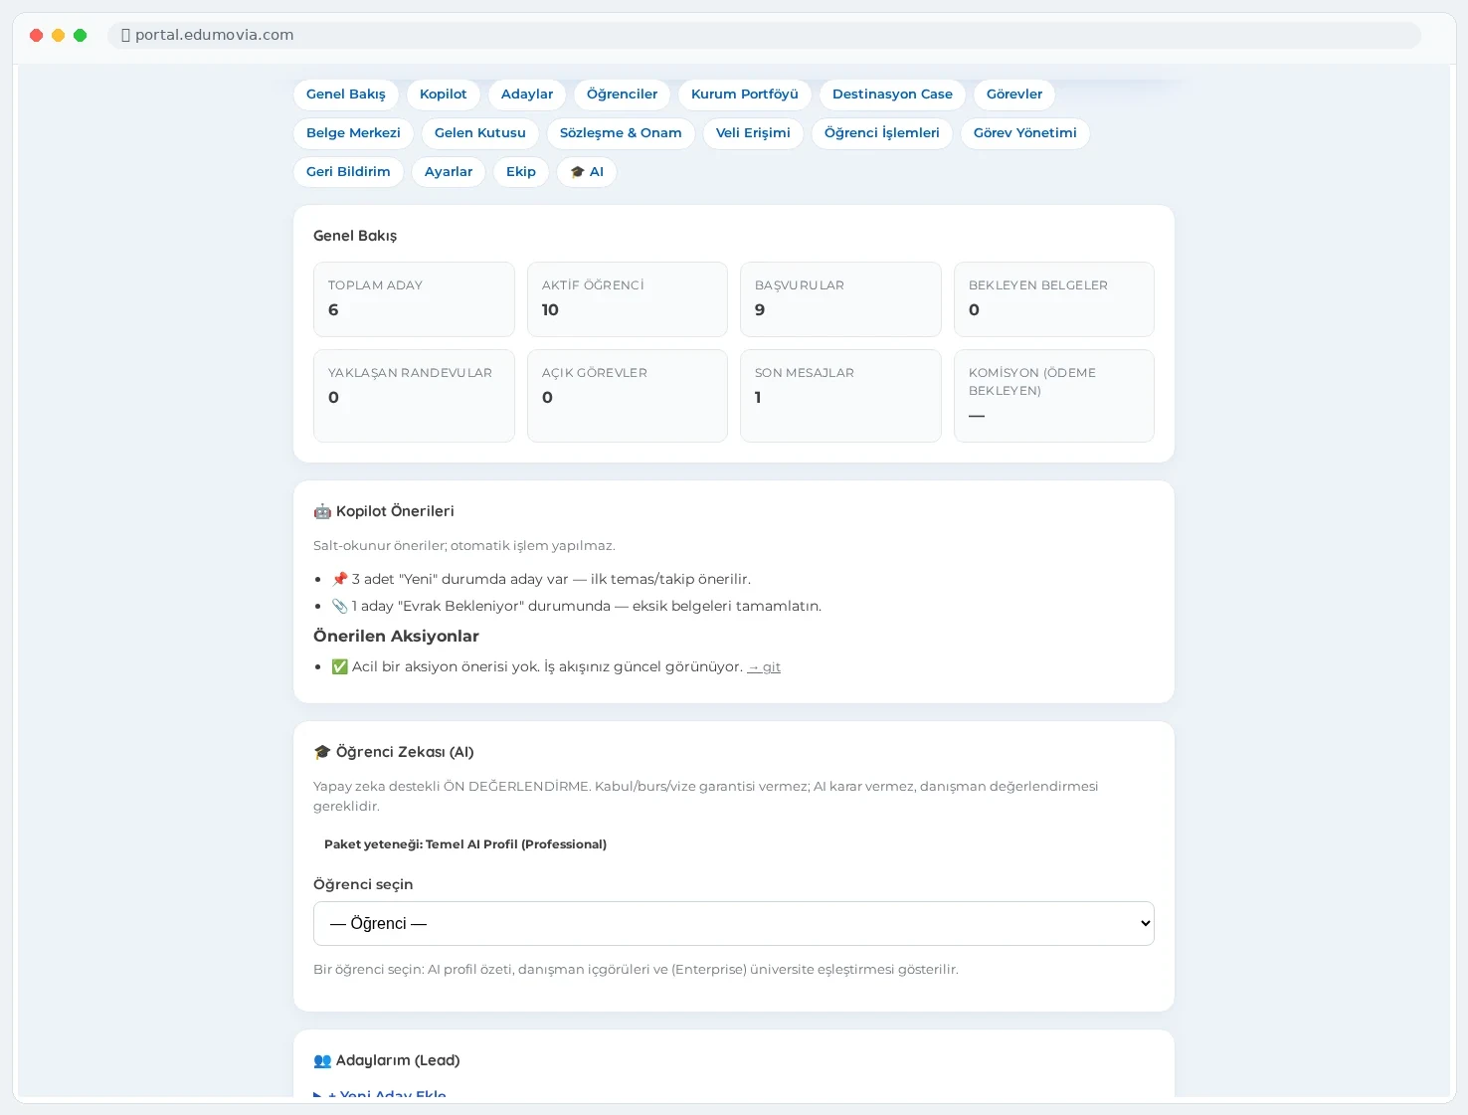Open the Veli Erişimi tab

click(x=753, y=133)
